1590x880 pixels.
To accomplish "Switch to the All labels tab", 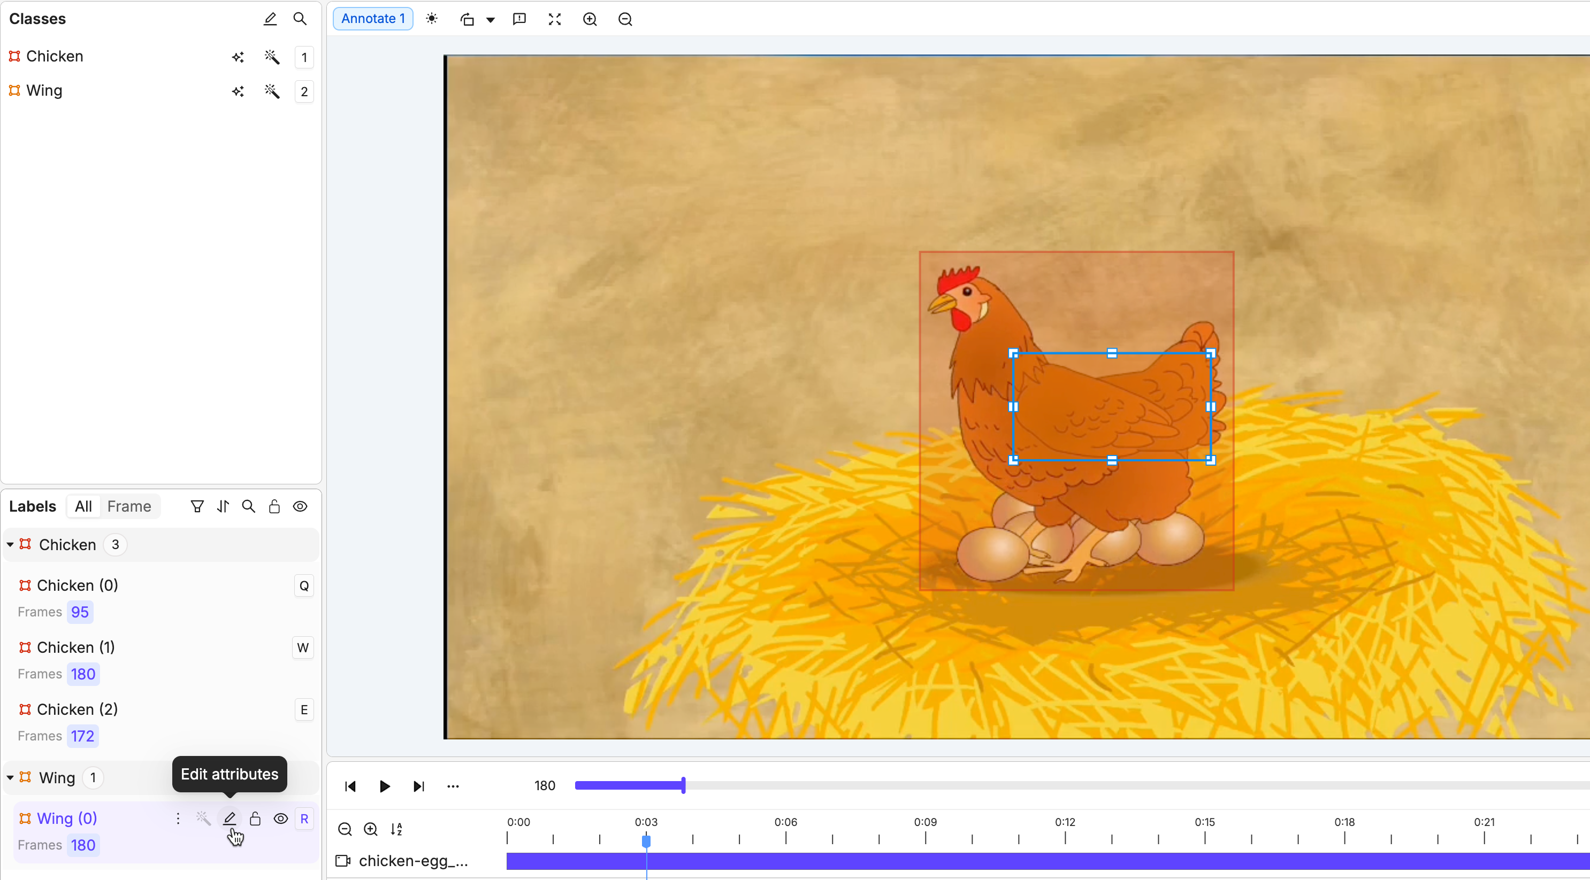I will pos(83,507).
